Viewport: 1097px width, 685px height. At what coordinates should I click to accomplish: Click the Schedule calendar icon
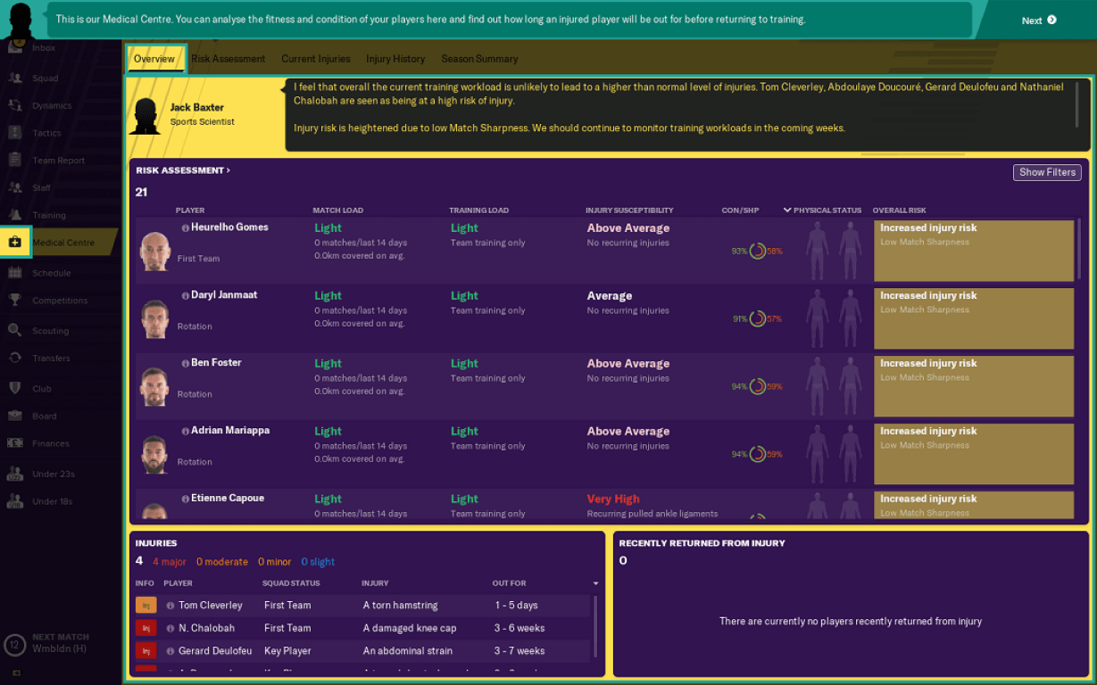pos(15,273)
